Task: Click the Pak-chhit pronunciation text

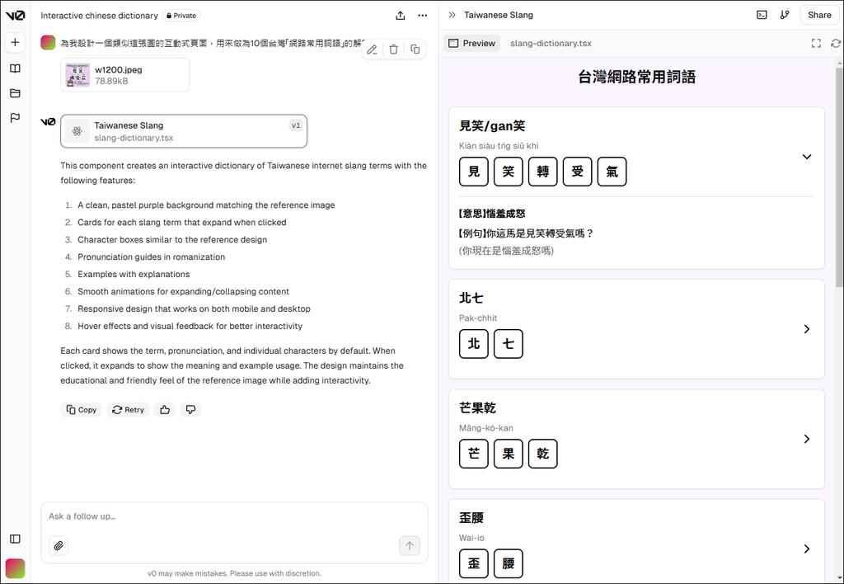Action: click(x=478, y=318)
